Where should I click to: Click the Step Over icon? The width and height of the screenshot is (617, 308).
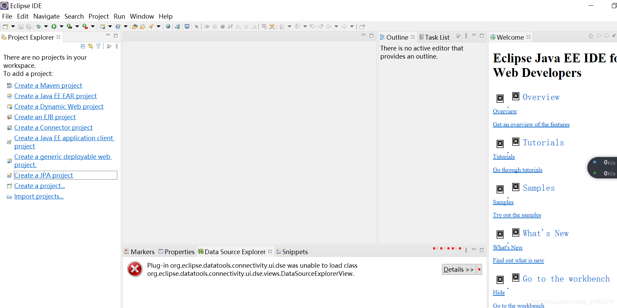pyautogui.click(x=246, y=26)
